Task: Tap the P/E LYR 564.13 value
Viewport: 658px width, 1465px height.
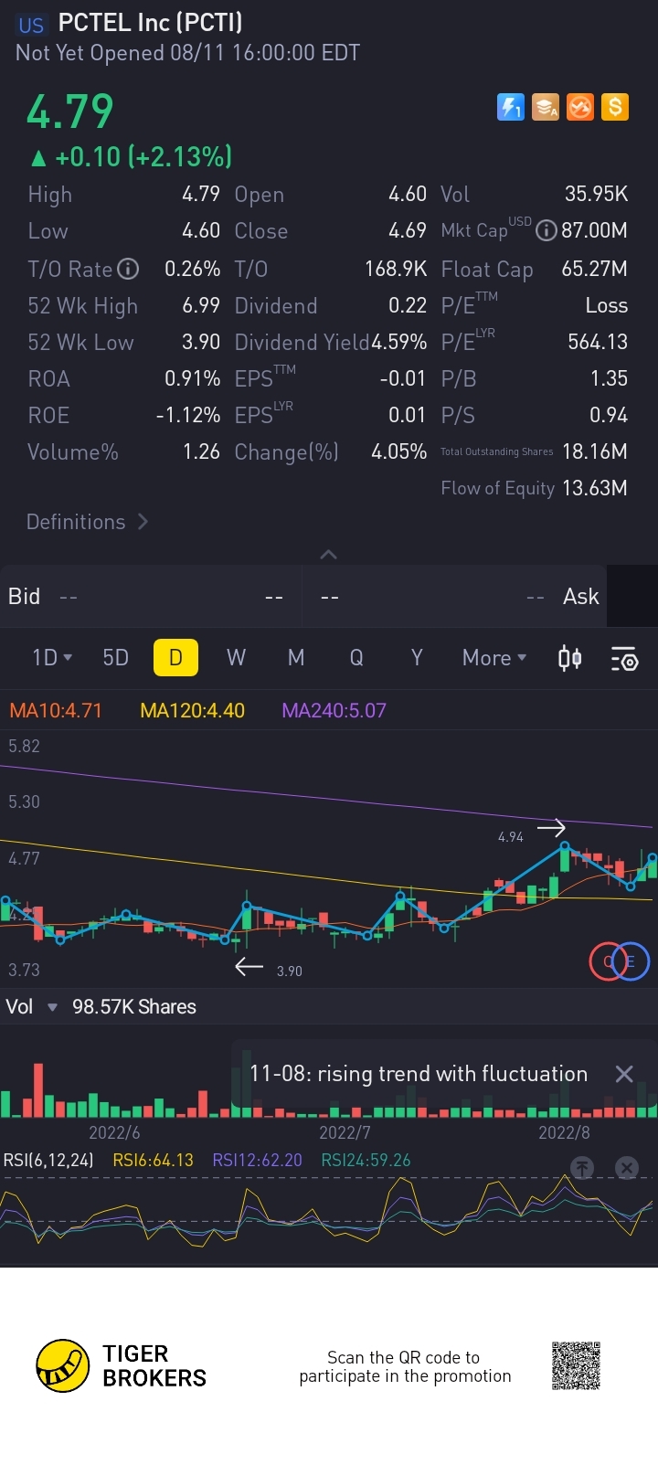Action: (x=598, y=342)
